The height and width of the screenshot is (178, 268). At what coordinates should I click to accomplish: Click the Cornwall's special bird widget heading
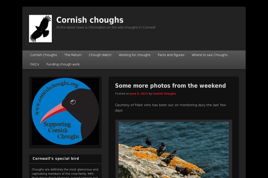click(56, 158)
